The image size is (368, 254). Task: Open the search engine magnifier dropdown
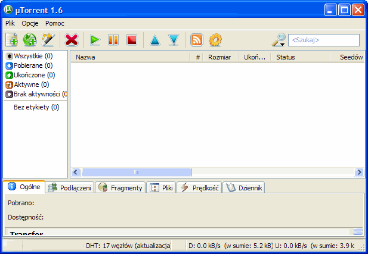(279, 40)
